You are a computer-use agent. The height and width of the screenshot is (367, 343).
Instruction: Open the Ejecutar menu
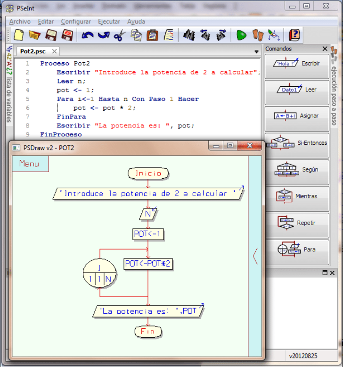[109, 22]
